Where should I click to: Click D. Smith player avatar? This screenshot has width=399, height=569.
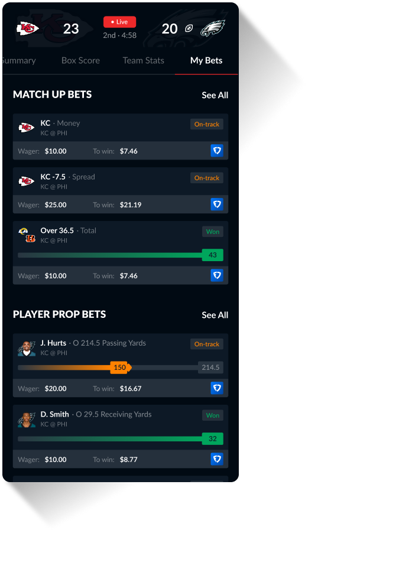[26, 419]
